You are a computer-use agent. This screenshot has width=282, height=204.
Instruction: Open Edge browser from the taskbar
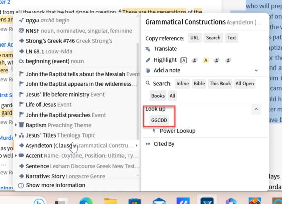point(86,201)
